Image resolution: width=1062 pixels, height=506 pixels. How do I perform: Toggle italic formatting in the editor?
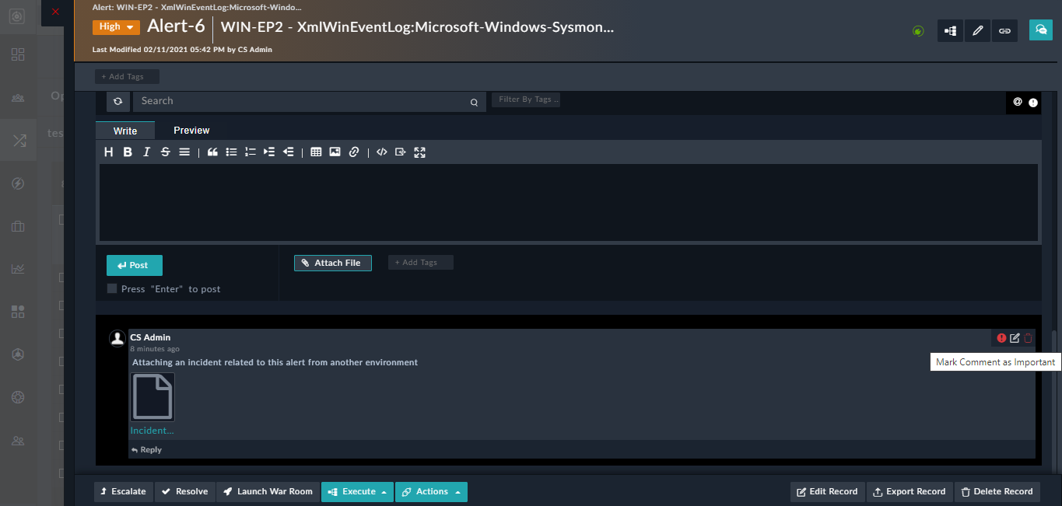[146, 152]
